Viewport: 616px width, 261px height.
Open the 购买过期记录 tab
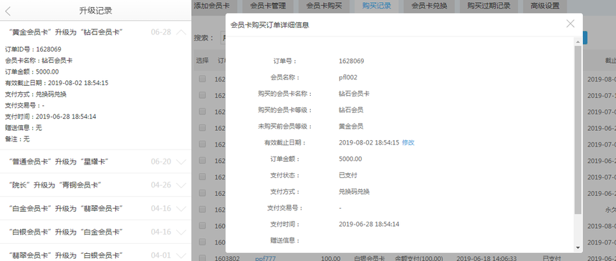pos(489,6)
